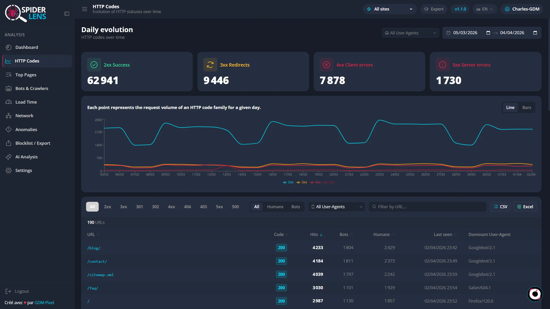Filter the table to Bots only
This screenshot has height=309, width=550.
tap(295, 206)
